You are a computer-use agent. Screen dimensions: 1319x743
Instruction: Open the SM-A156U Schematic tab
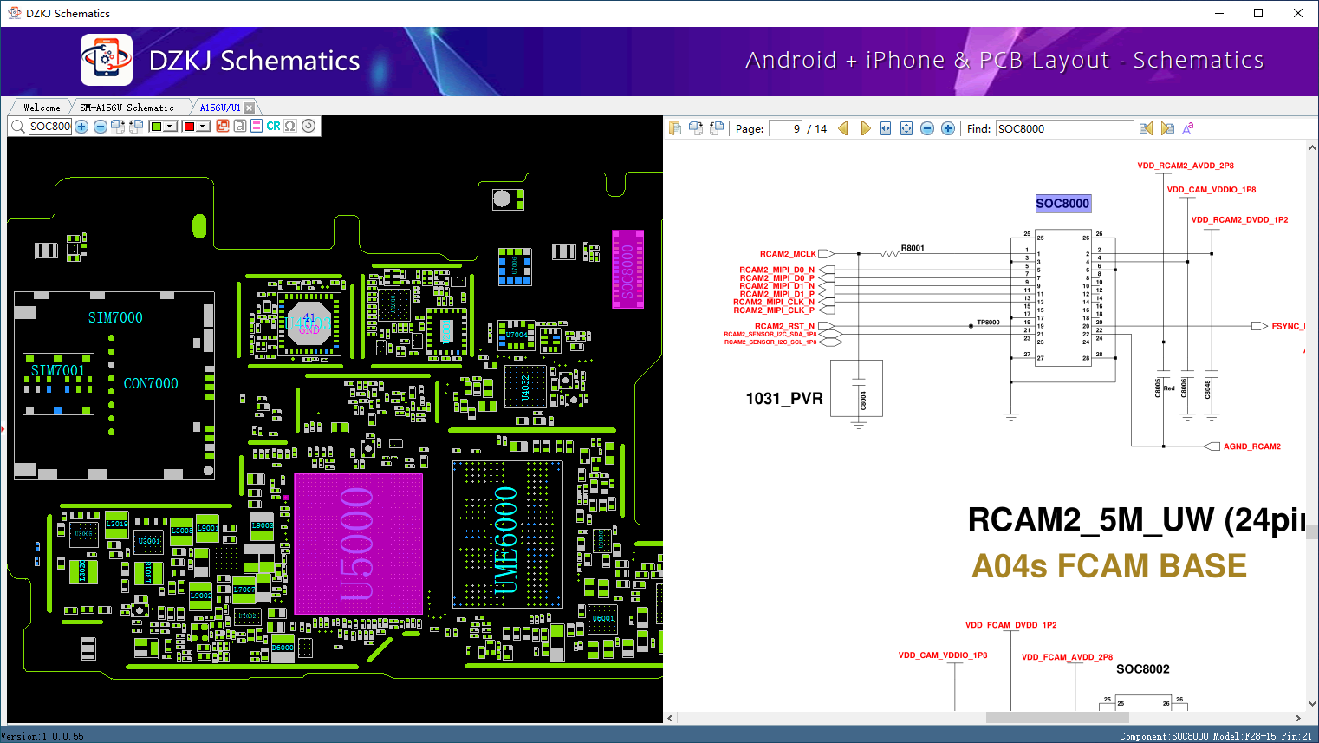pos(127,108)
